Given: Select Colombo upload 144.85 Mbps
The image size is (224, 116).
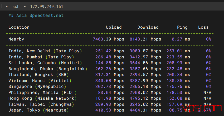Looking at the screenshot, I should point(110,63).
